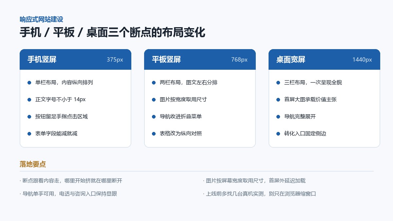Click the line 单栏布局，内容纵向排列
This screenshot has height=221, width=393.
64,83
